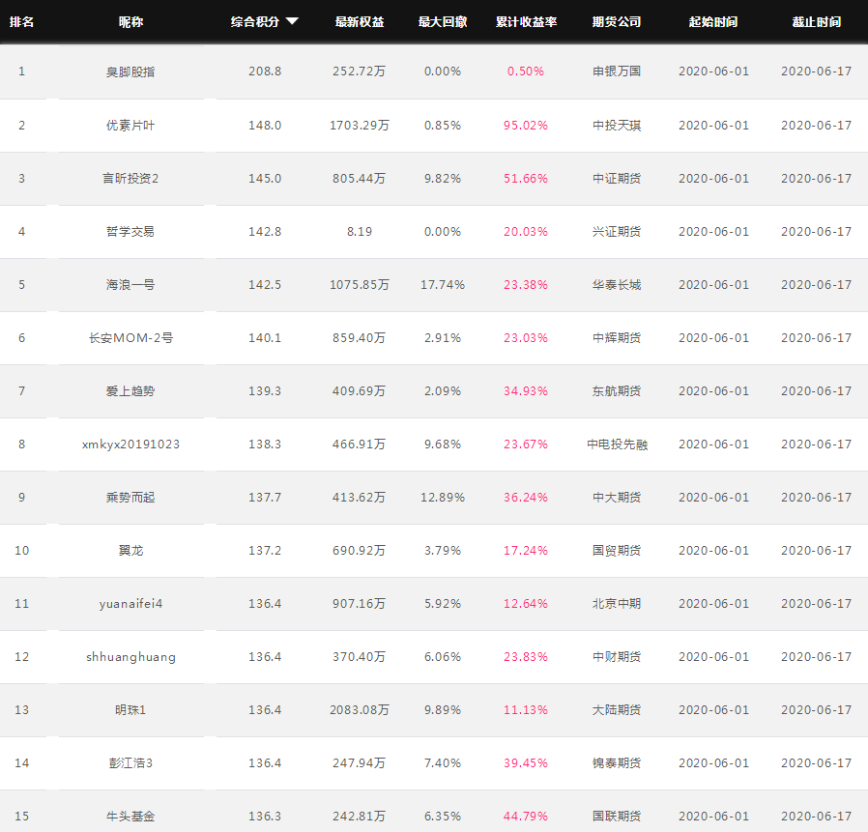The height and width of the screenshot is (832, 868).
Task: Click futures company 中大期货
Action: click(x=617, y=497)
